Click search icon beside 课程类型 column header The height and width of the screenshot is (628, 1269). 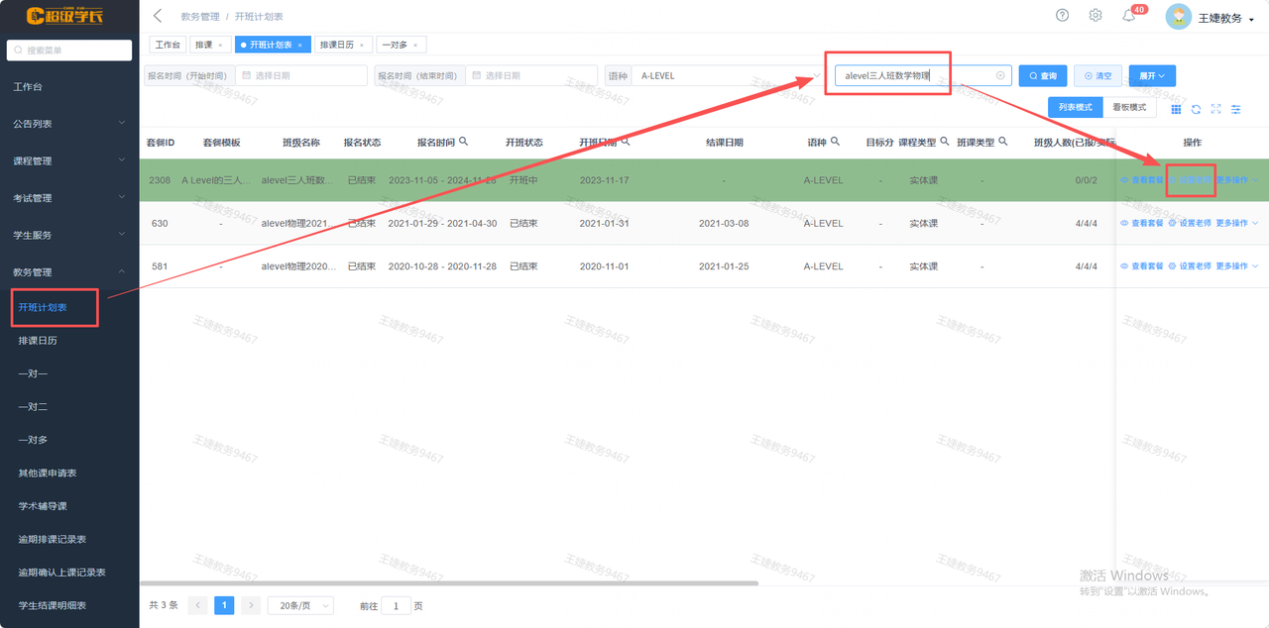[x=945, y=142]
